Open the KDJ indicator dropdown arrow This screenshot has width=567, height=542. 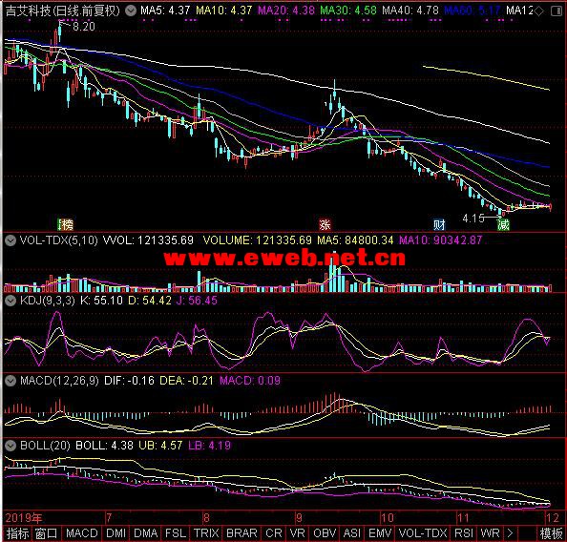pyautogui.click(x=10, y=301)
